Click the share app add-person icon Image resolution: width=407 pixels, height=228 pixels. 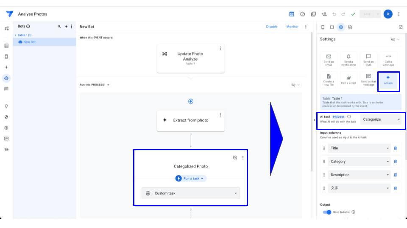324,14
